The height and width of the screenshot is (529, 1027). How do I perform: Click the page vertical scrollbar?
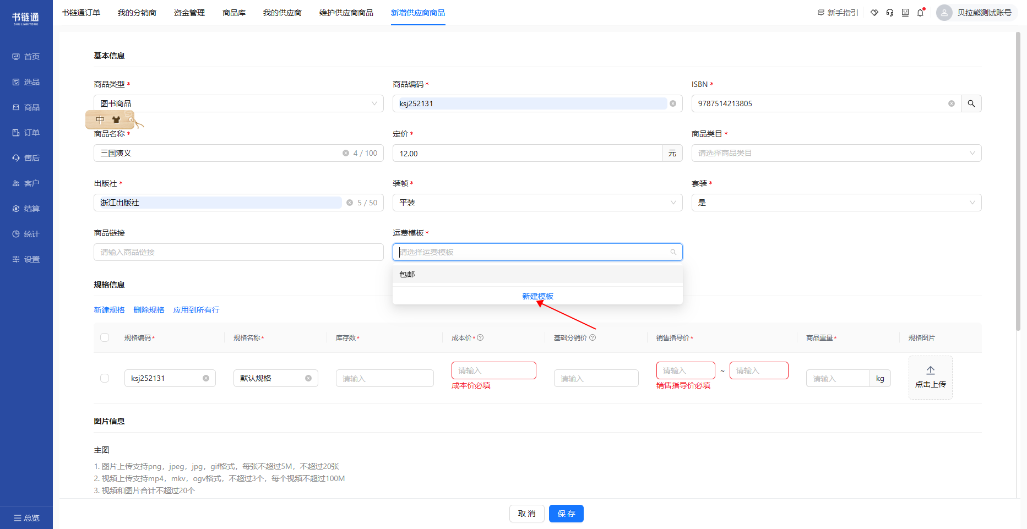tap(1018, 182)
